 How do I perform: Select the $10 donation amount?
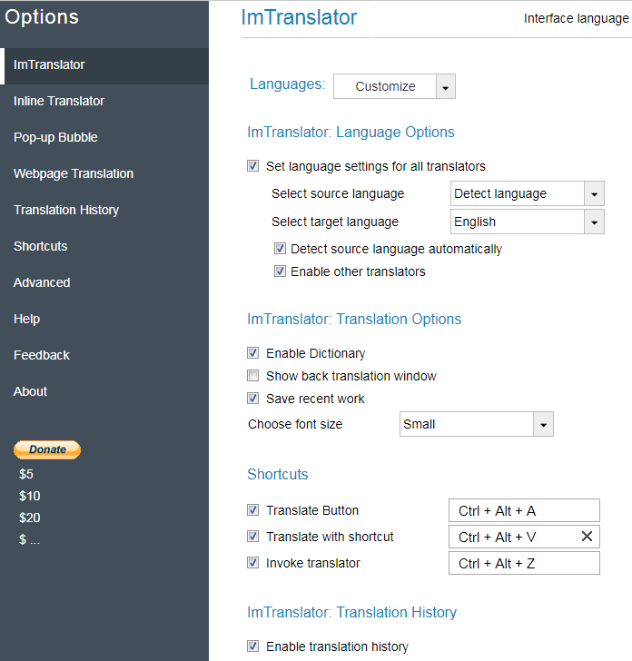tap(29, 496)
